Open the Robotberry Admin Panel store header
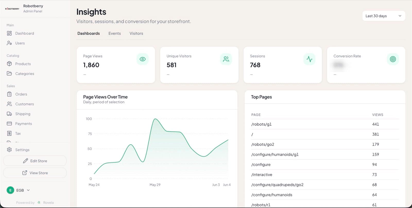The height and width of the screenshot is (208, 412). (x=24, y=8)
